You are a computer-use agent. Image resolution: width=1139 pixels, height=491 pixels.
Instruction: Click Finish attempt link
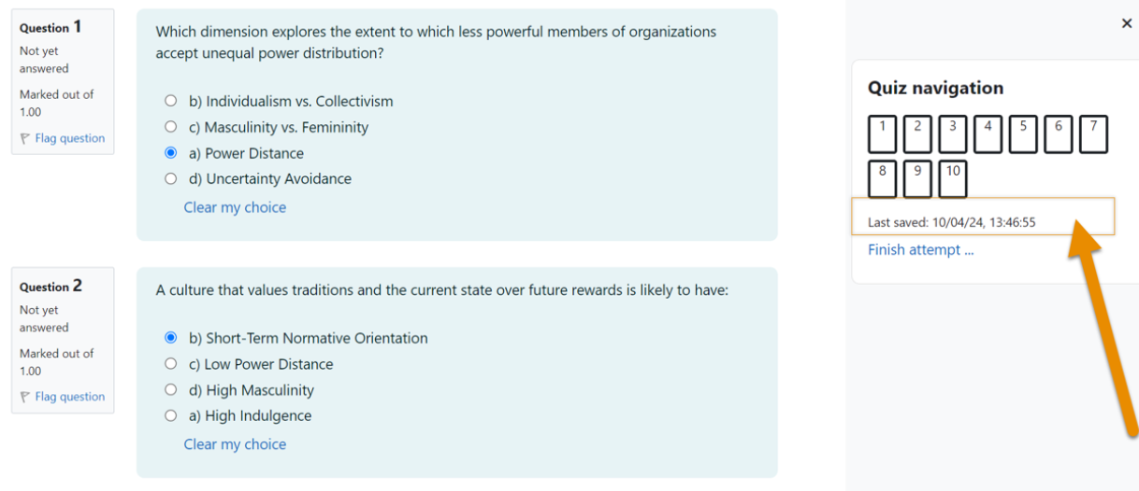(x=920, y=250)
